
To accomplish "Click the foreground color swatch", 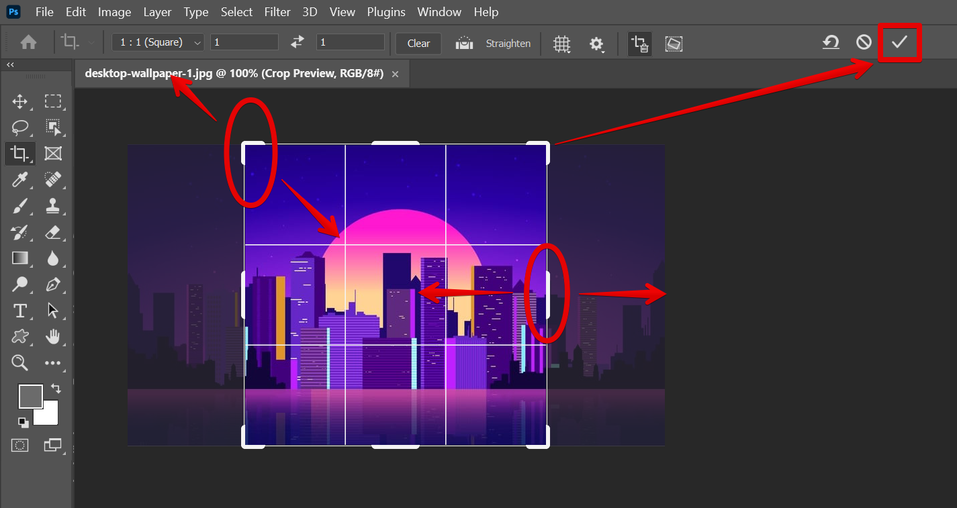I will tap(30, 396).
